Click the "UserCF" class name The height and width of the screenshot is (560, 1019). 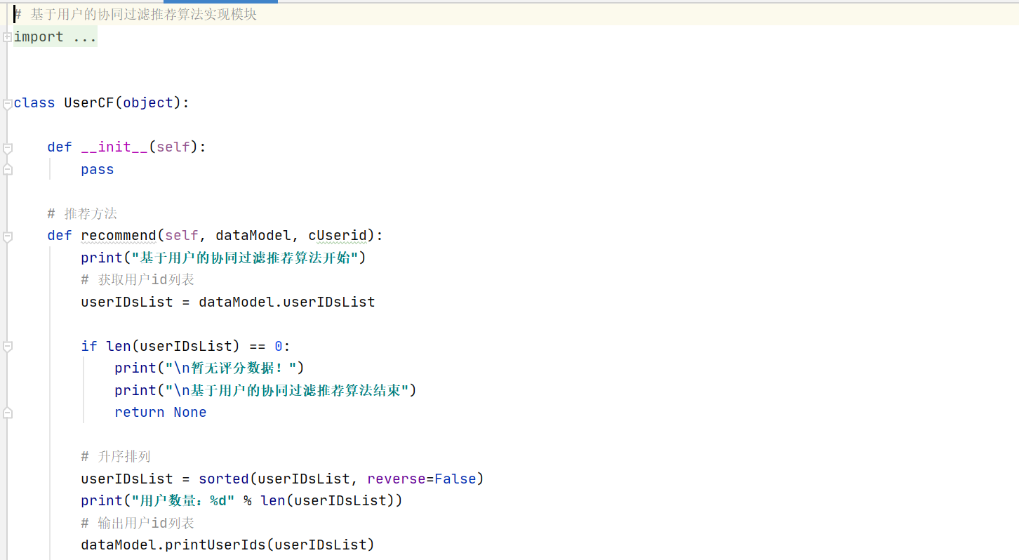89,102
